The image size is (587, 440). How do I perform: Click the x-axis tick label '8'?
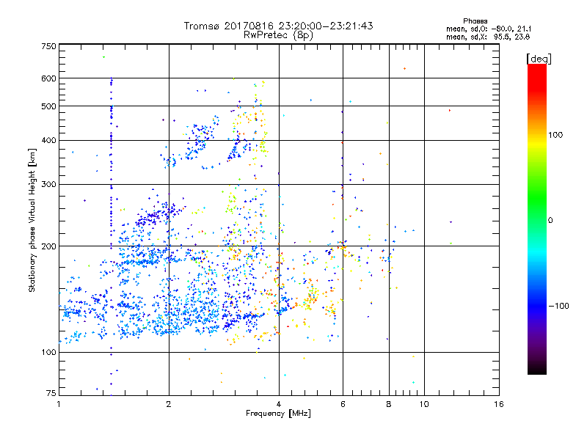point(389,404)
